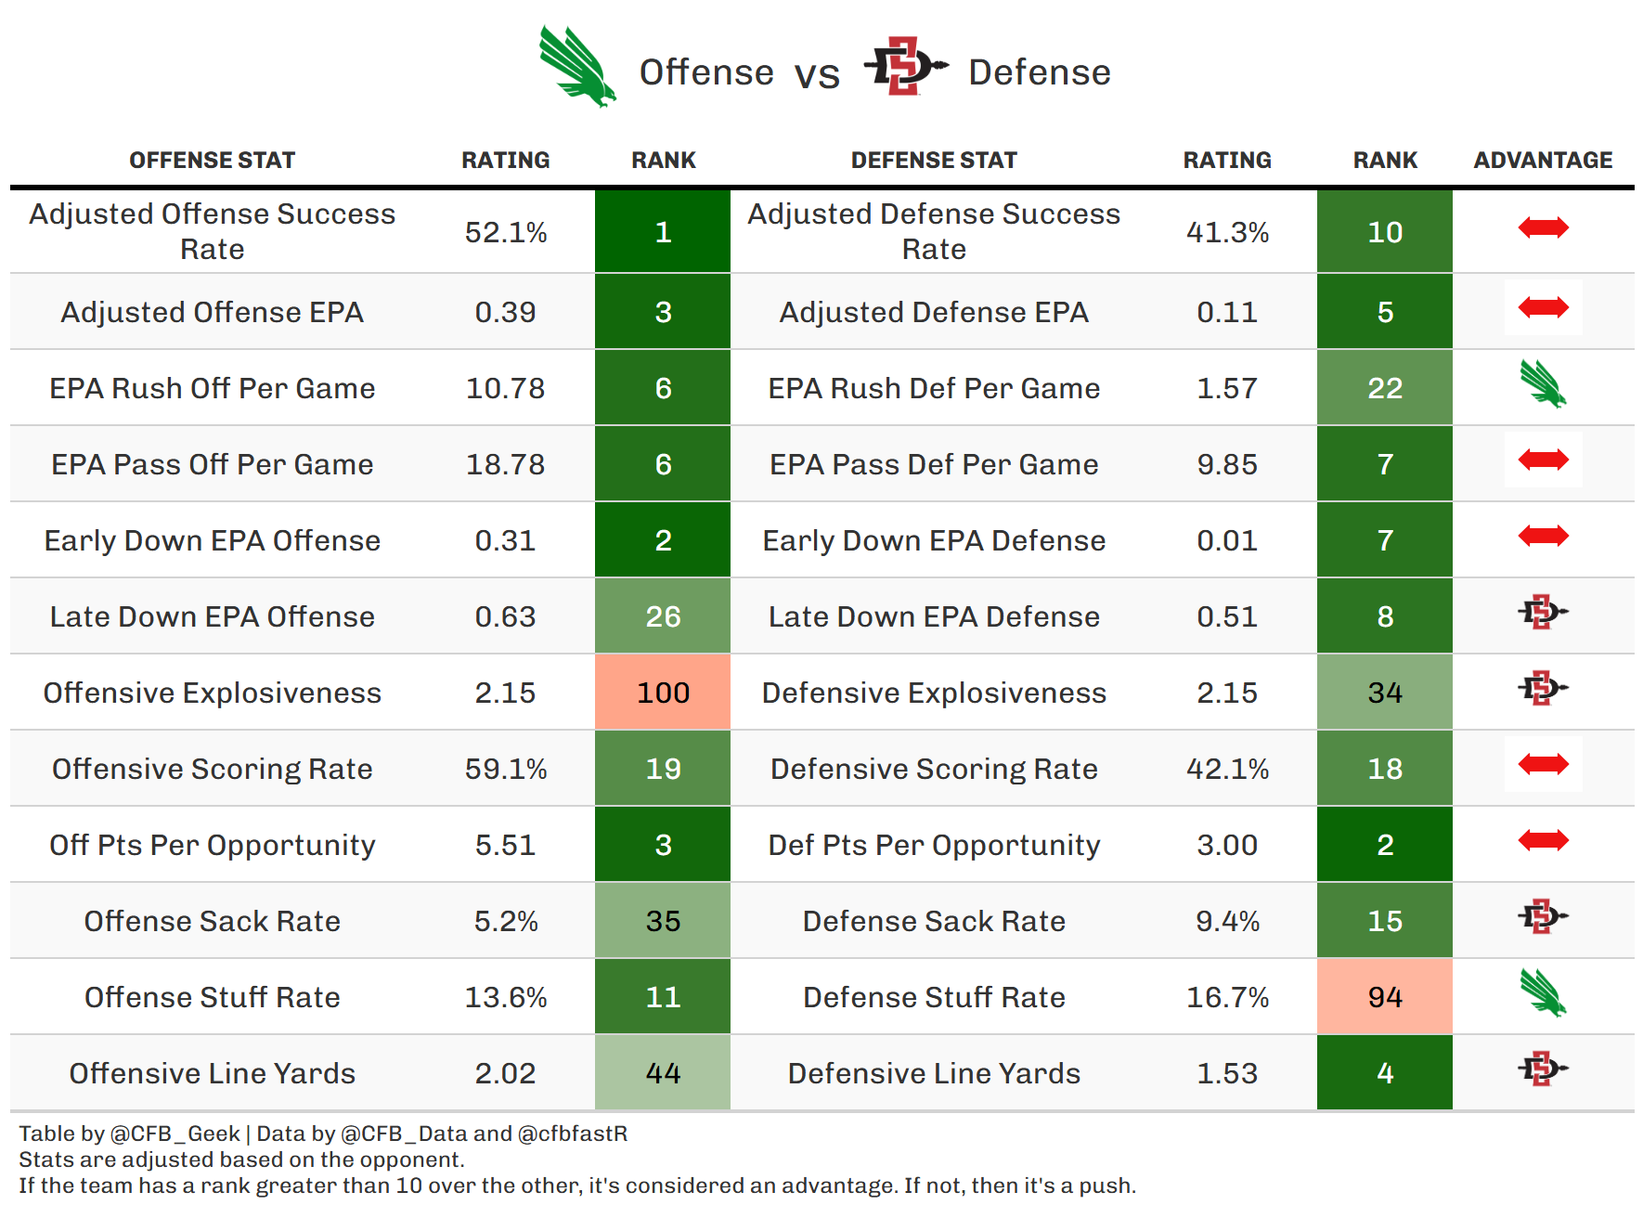Click the eagle advantage icon in Stuff Rate row

1543,993
